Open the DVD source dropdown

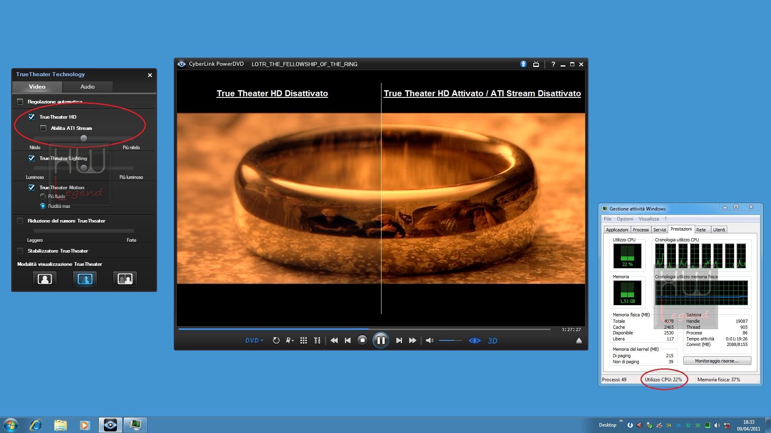coord(254,340)
